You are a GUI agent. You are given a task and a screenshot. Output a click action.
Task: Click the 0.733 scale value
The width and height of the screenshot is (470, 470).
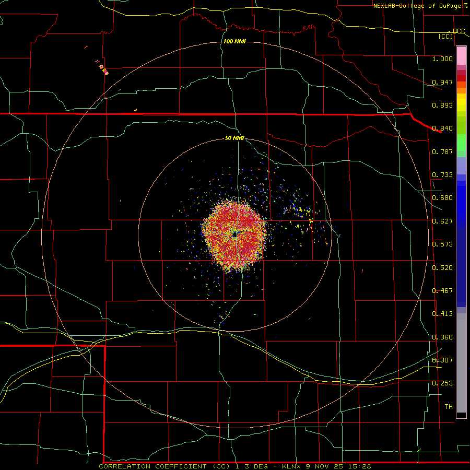click(x=442, y=174)
